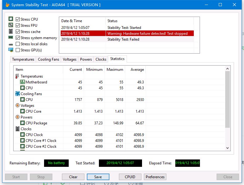Uncheck Stress system memory
244x185 pixels.
[x=18, y=38]
